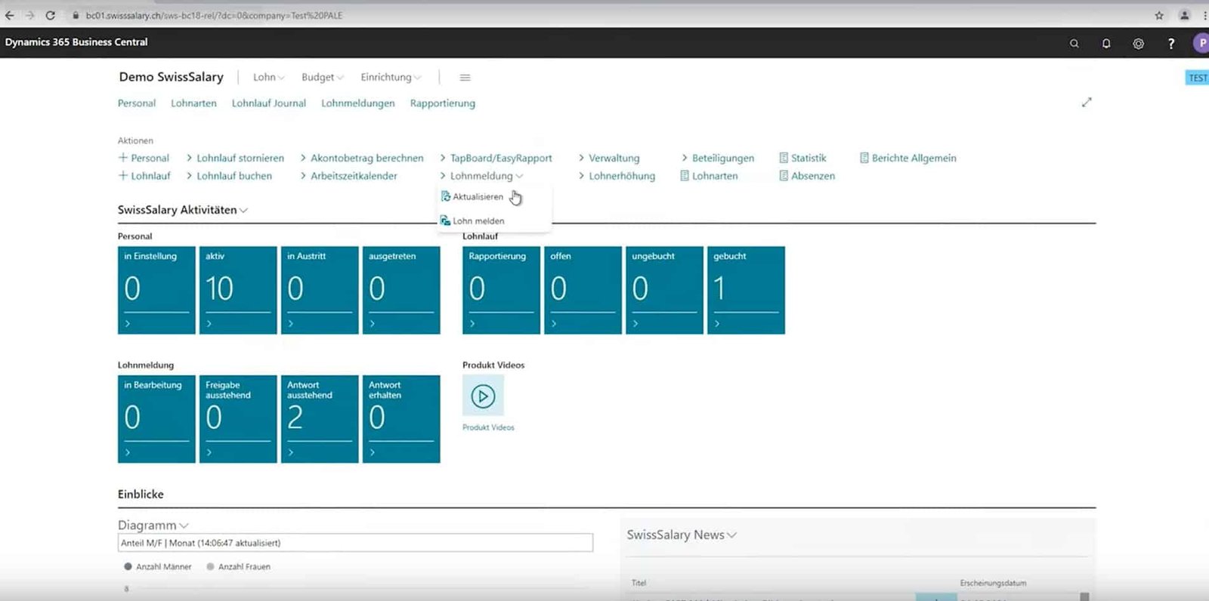Play the Produkt Videos tile
This screenshot has width=1209, height=601.
point(483,396)
